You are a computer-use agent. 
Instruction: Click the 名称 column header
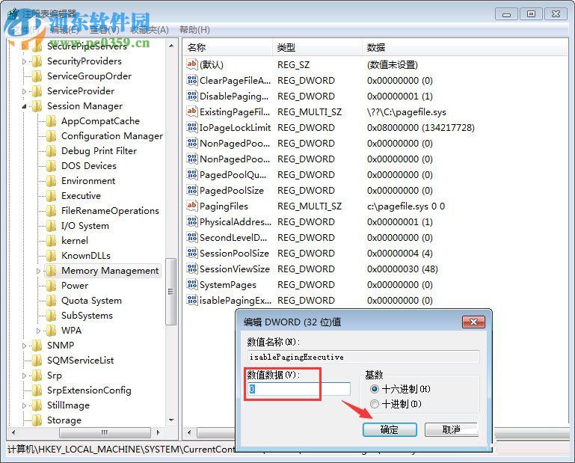[227, 47]
